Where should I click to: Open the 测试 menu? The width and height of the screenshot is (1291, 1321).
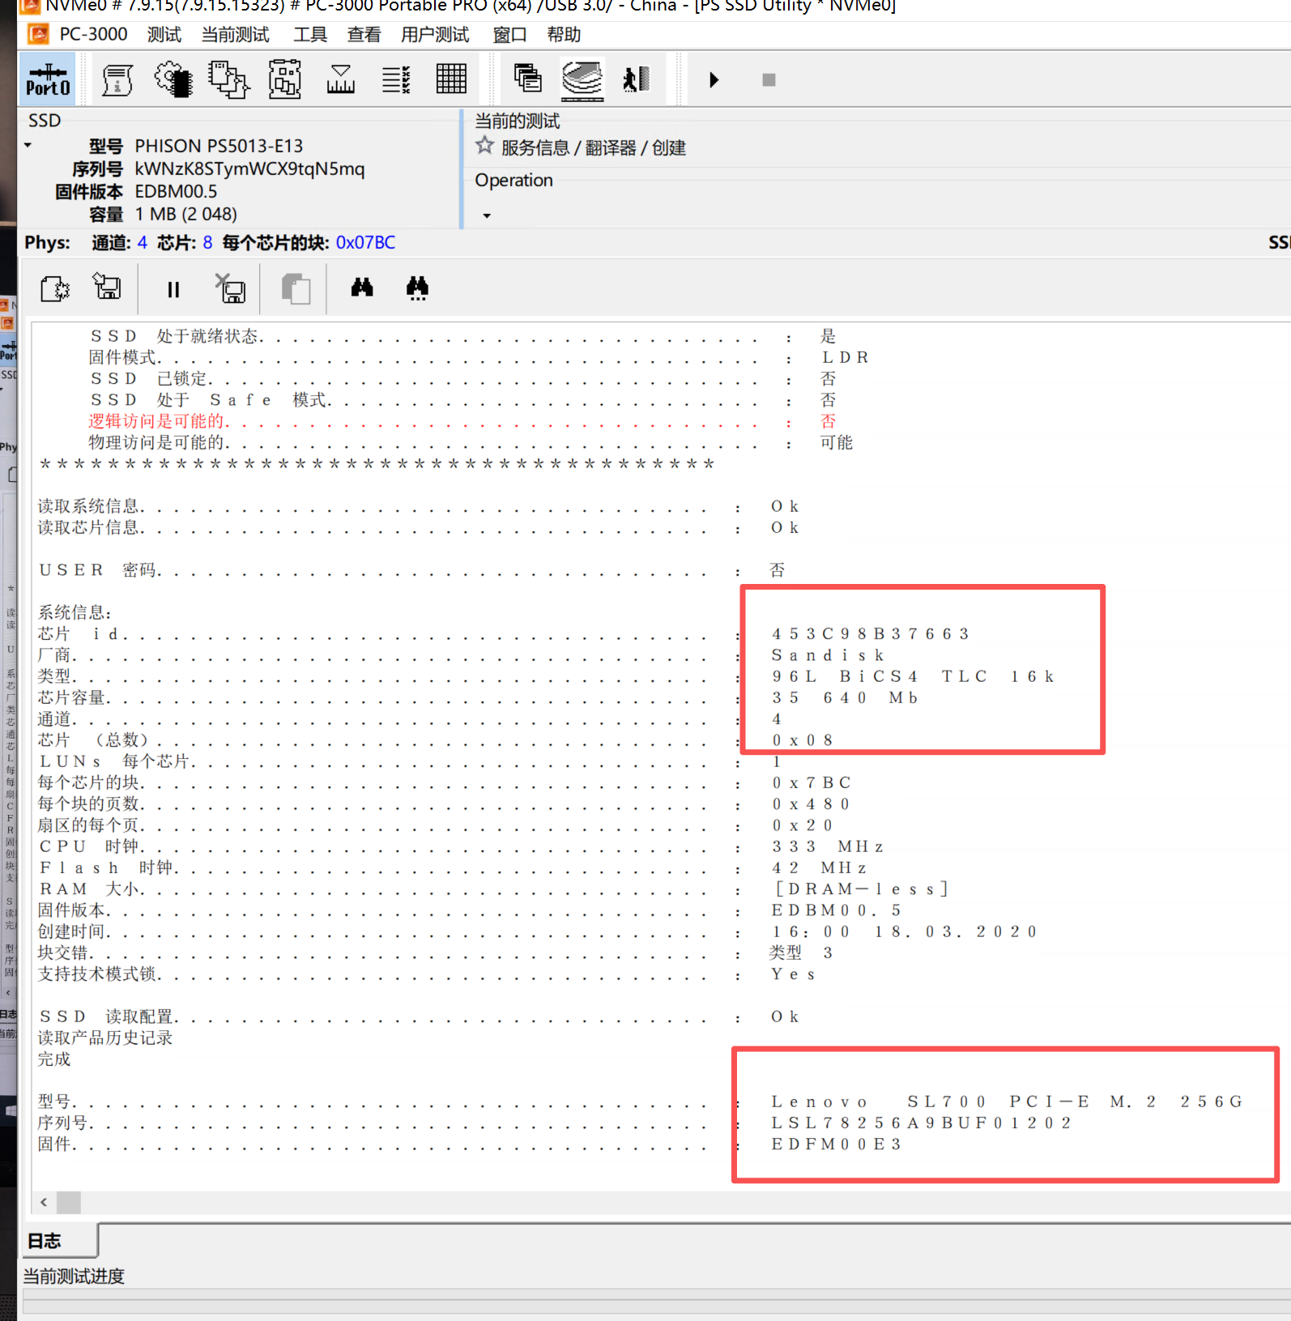[x=164, y=35]
